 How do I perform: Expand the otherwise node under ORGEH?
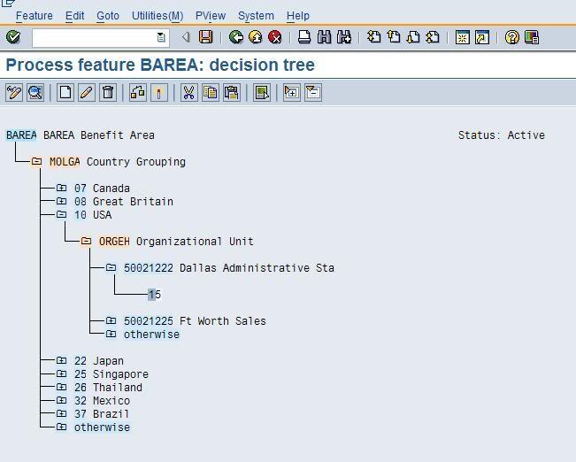tap(111, 334)
